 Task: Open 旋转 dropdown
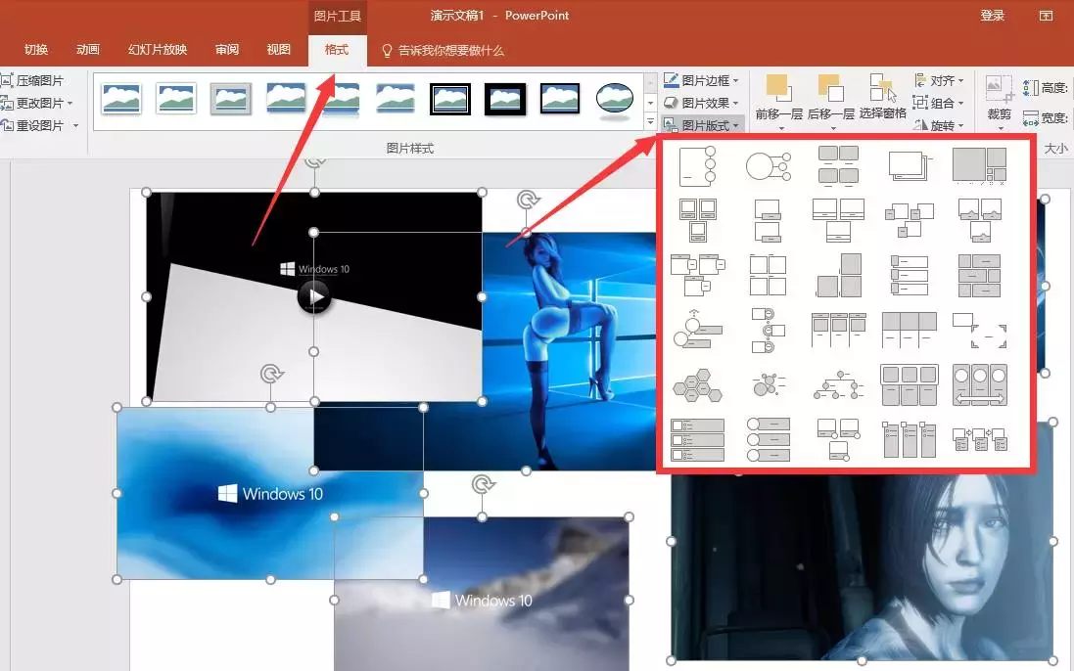(939, 126)
